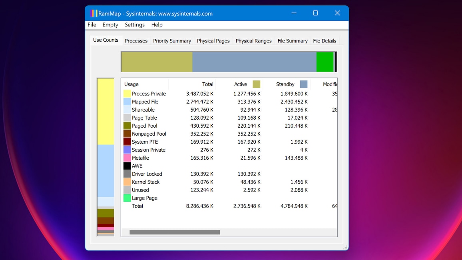This screenshot has width=462, height=260.
Task: Maximize the RamMap window
Action: (316, 13)
